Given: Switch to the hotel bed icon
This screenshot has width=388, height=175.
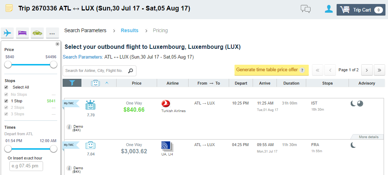Looking at the screenshot, I should [22, 33].
